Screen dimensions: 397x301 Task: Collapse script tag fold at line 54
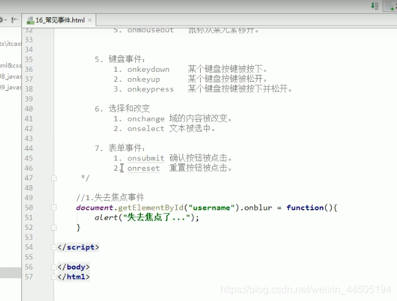click(x=53, y=247)
